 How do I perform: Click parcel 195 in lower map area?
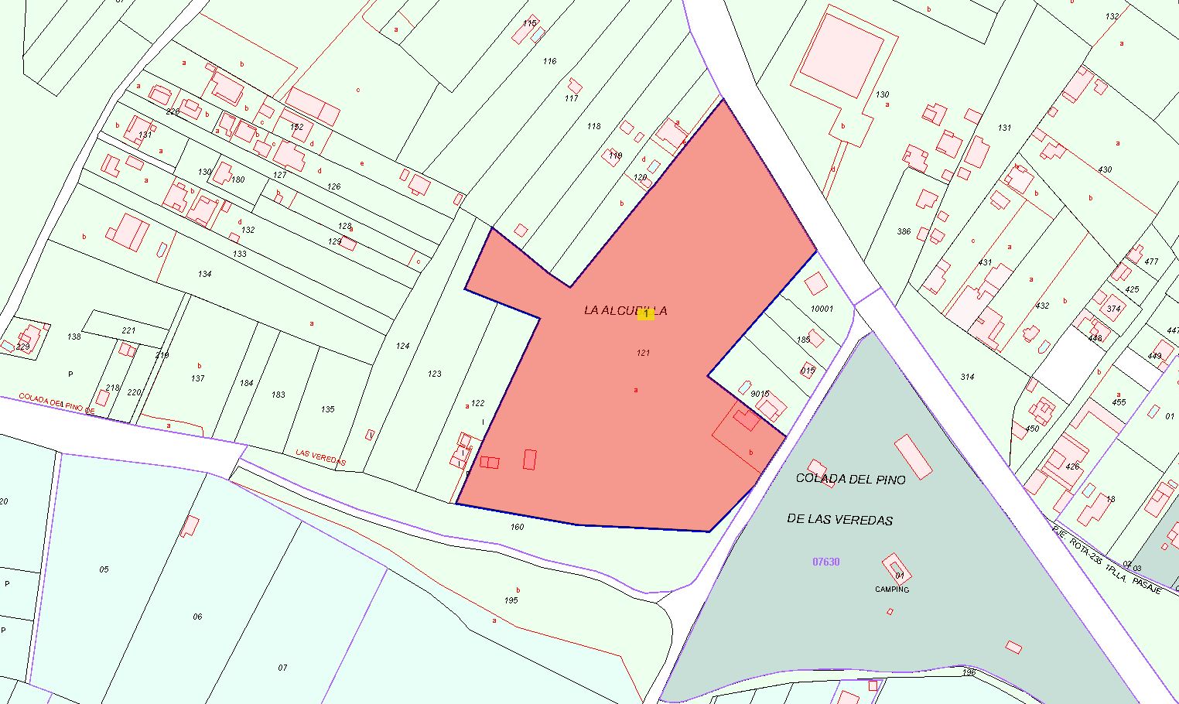[x=511, y=600]
